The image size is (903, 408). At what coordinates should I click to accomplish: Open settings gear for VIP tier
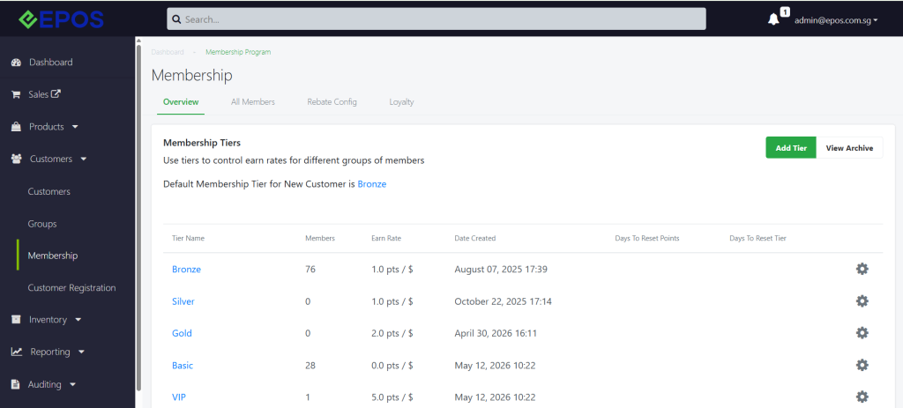[862, 397]
